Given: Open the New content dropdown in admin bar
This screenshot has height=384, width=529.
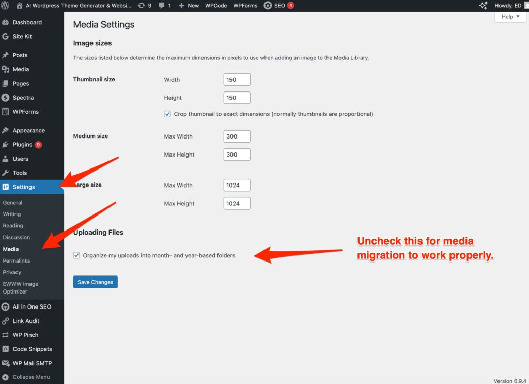Looking at the screenshot, I should coord(189,6).
